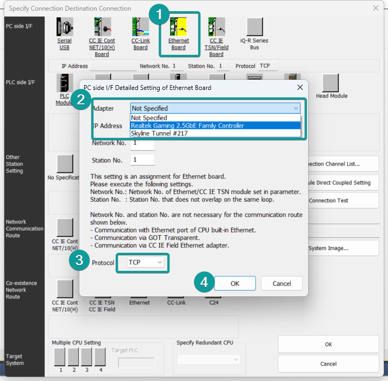Click the 'C24' co-existence route label

[x=214, y=303]
